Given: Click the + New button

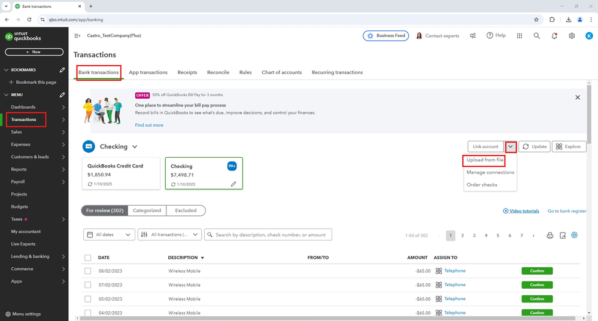Looking at the screenshot, I should point(34,52).
